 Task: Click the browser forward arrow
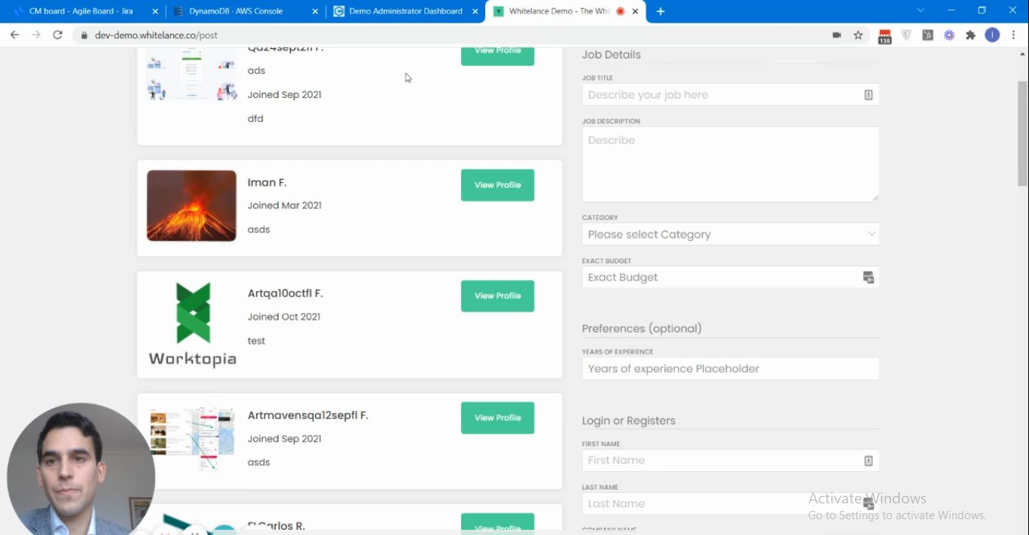(x=35, y=35)
